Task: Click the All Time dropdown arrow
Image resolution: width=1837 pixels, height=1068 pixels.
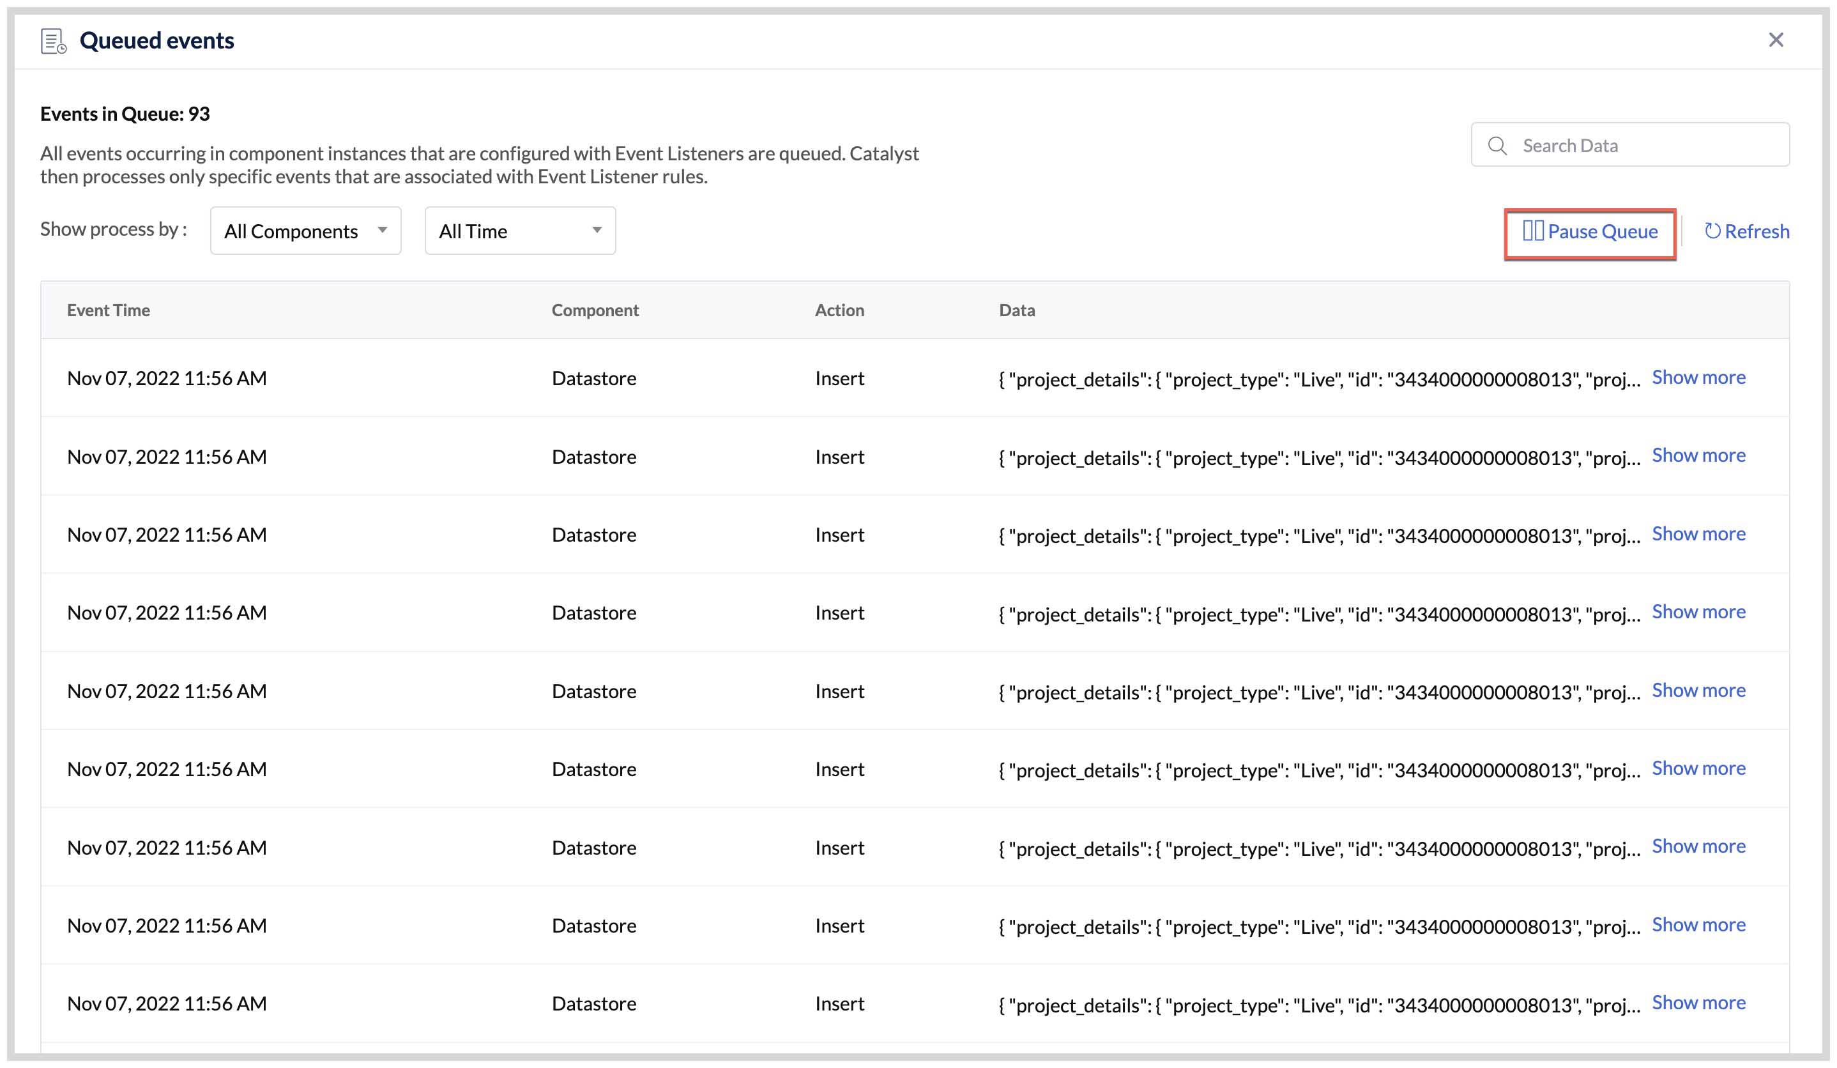Action: click(x=597, y=231)
